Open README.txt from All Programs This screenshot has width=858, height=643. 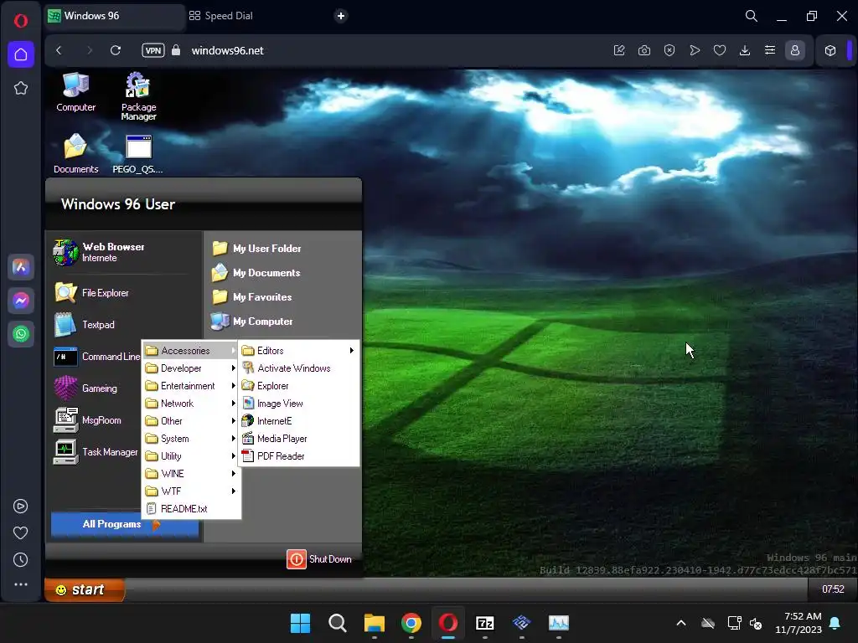click(190, 508)
